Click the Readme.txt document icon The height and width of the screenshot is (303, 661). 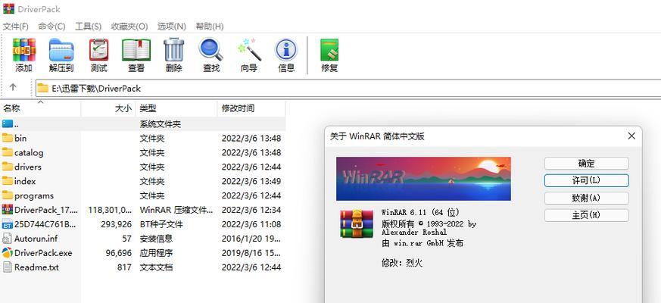click(x=8, y=267)
